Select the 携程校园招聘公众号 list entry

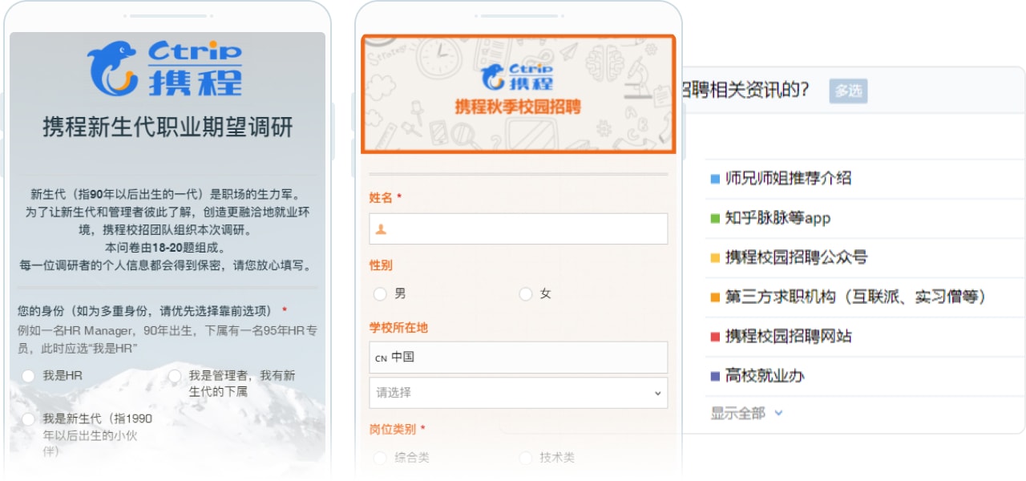(865, 257)
